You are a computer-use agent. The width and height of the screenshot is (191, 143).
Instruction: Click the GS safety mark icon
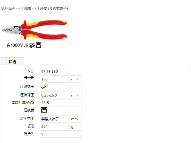[32, 46]
